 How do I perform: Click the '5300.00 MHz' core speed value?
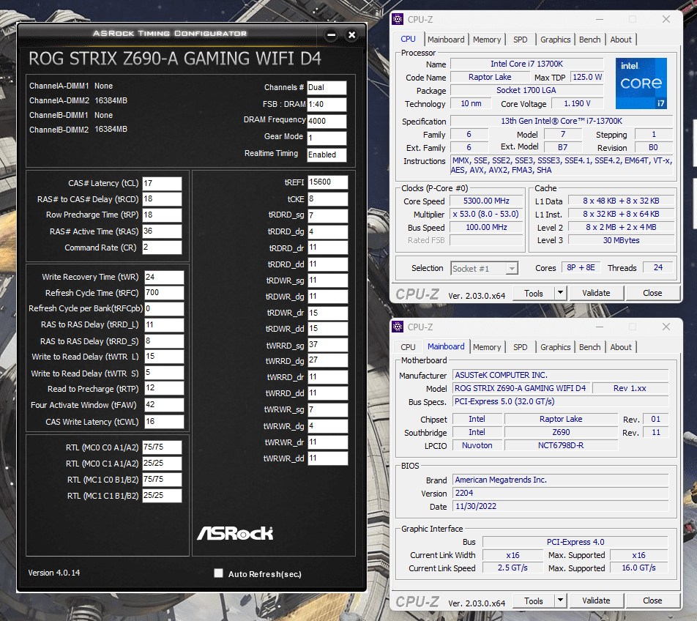pyautogui.click(x=486, y=201)
